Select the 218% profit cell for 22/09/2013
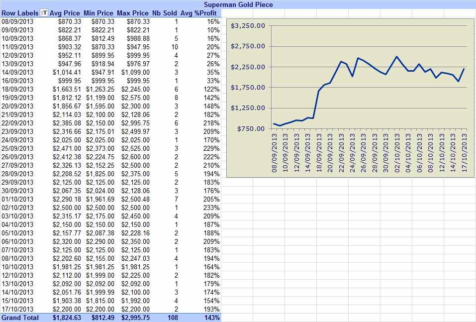 coord(211,123)
